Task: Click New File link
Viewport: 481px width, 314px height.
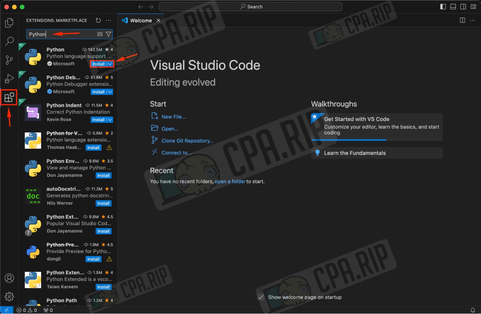Action: pyautogui.click(x=173, y=117)
